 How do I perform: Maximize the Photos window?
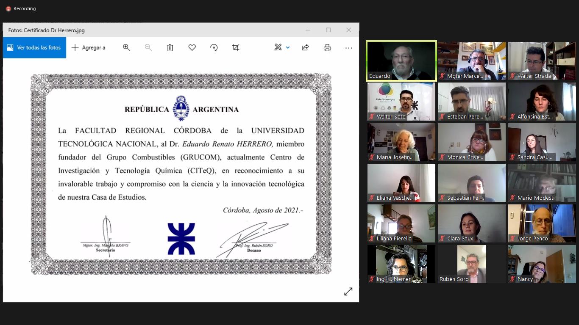328,30
